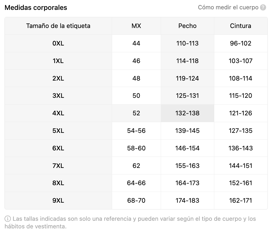Image resolution: width=274 pixels, height=238 pixels.
Task: Click the Cintura column header
Action: (x=241, y=26)
